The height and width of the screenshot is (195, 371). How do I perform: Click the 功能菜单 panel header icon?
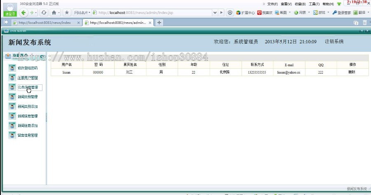[8, 56]
